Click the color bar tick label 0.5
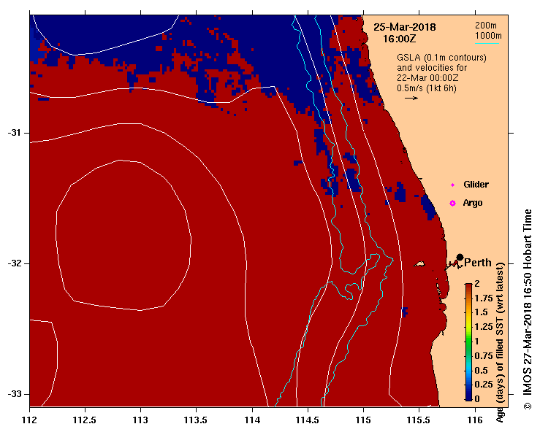This screenshot has height=432, width=540. point(481,371)
